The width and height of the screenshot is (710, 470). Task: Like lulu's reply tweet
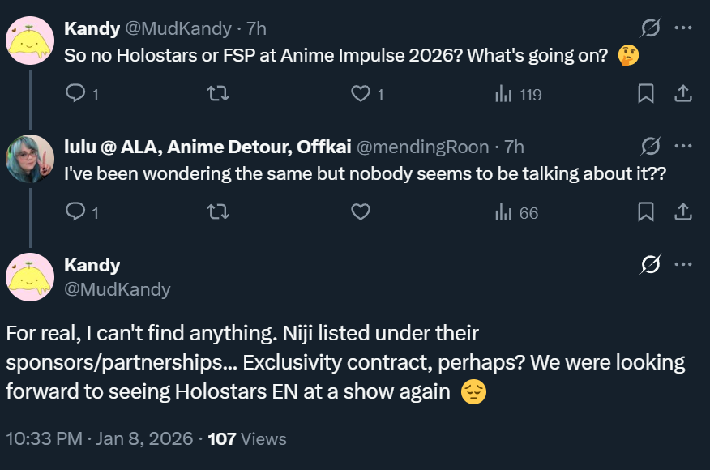[361, 213]
